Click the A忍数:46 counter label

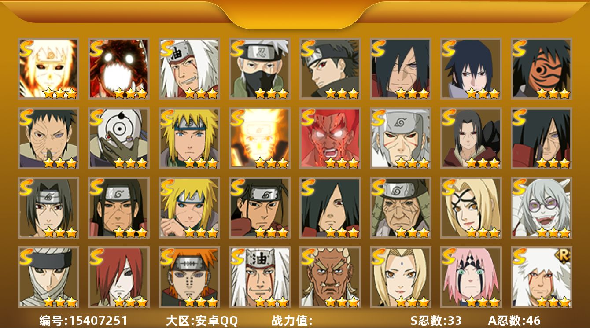(x=514, y=321)
